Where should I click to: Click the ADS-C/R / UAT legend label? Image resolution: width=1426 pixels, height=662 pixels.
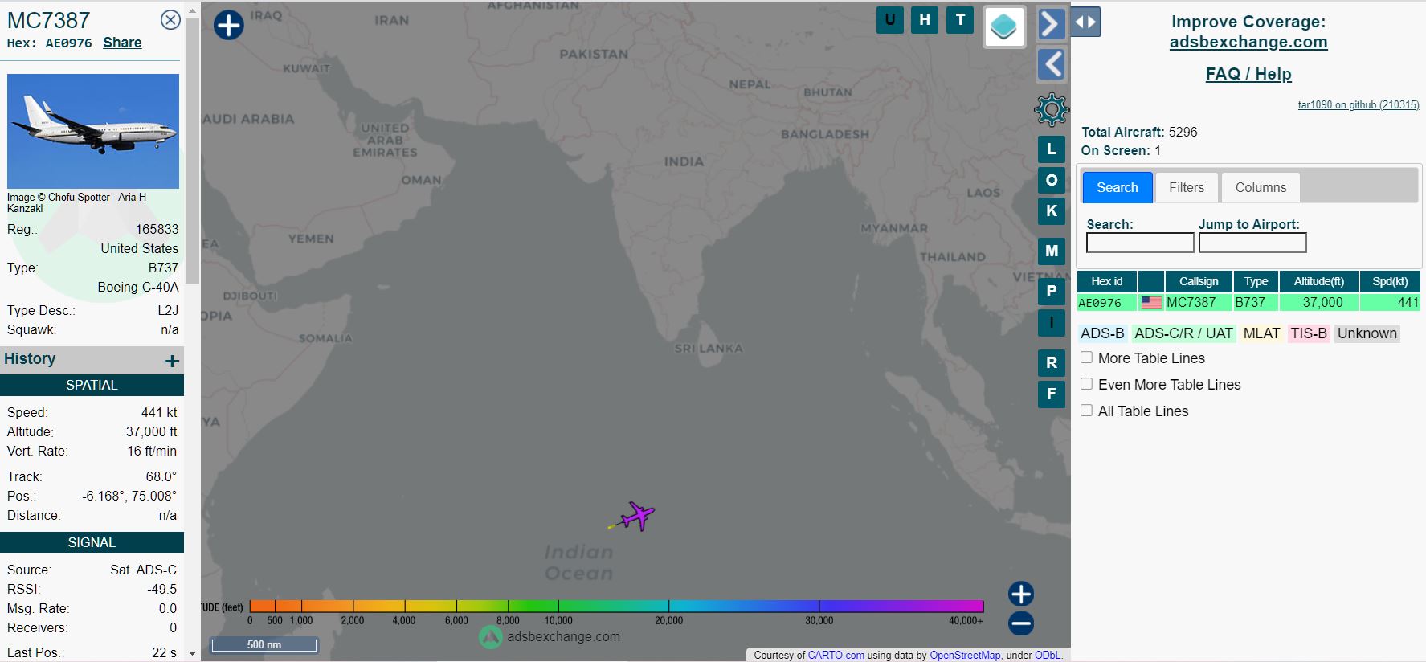point(1183,333)
